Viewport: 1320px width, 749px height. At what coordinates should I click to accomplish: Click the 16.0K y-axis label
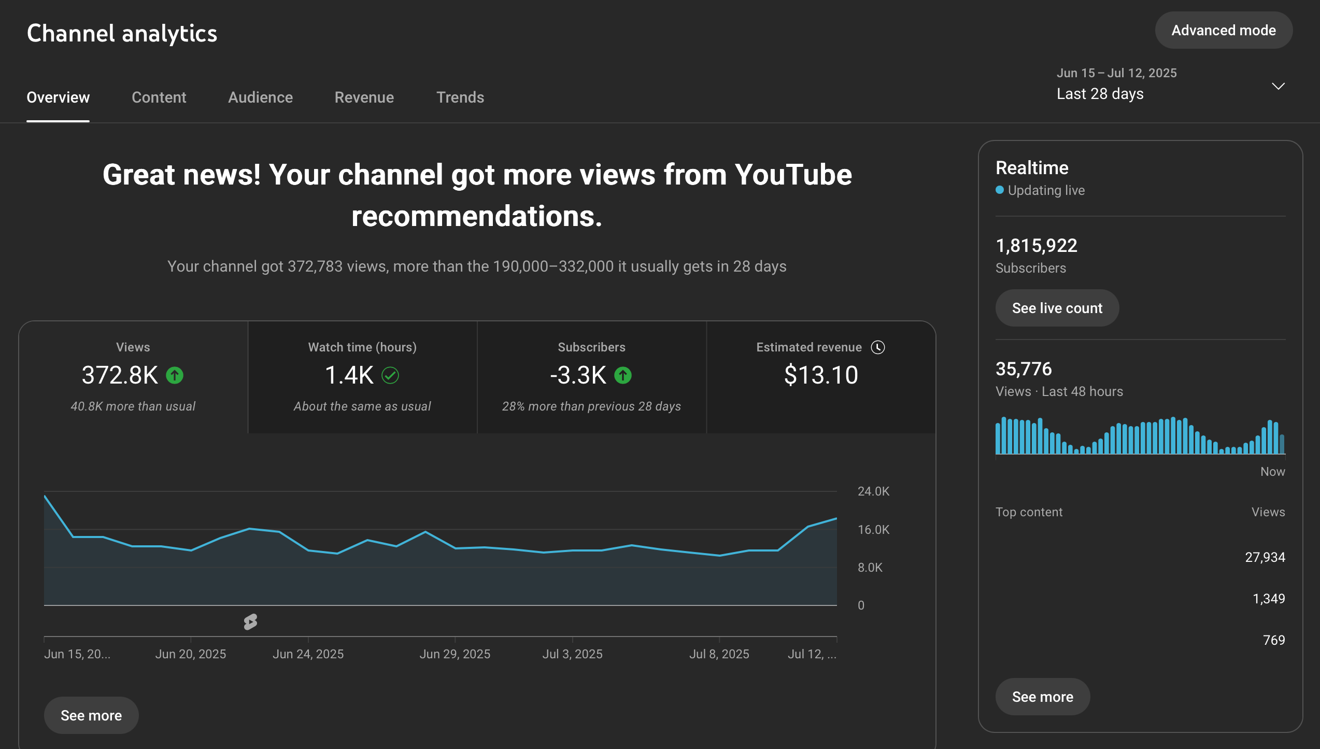874,530
